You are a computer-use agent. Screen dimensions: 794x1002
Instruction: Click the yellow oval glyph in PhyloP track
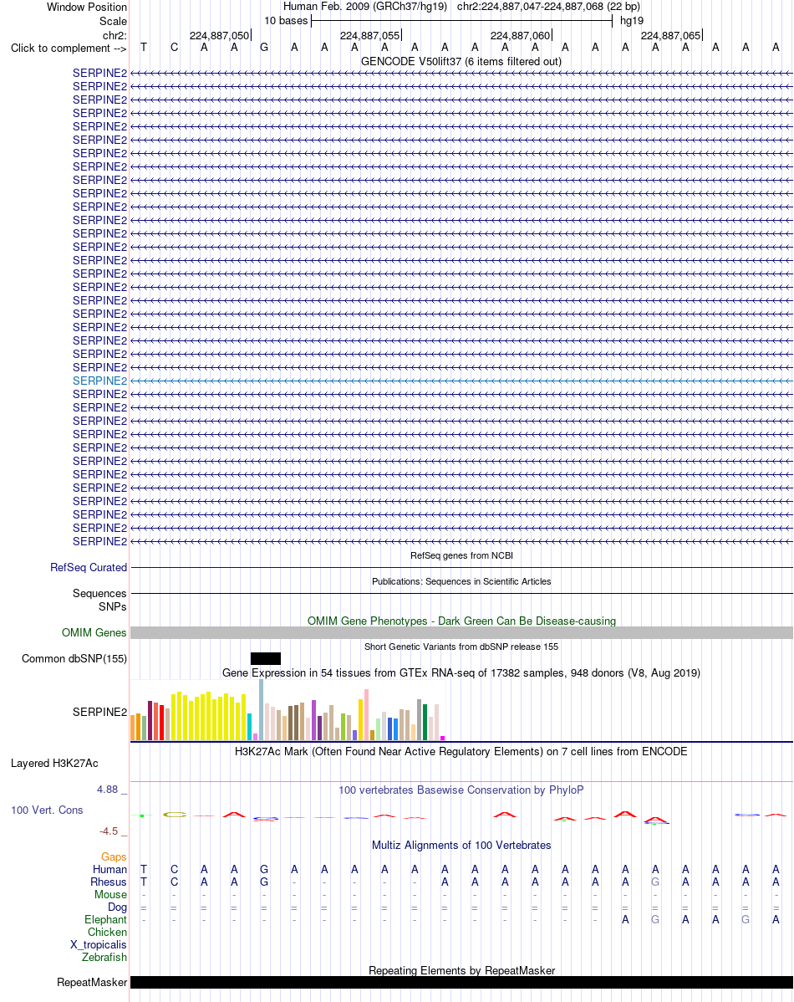click(x=175, y=814)
